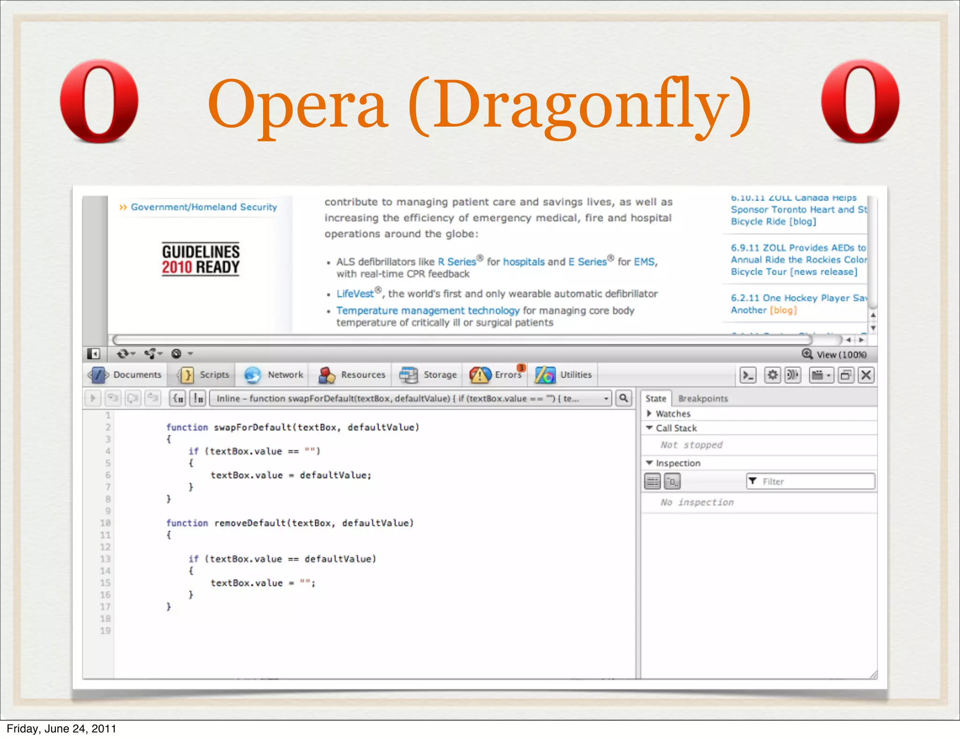This screenshot has width=960, height=739.
Task: Click line number 4 gutter
Action: [107, 451]
